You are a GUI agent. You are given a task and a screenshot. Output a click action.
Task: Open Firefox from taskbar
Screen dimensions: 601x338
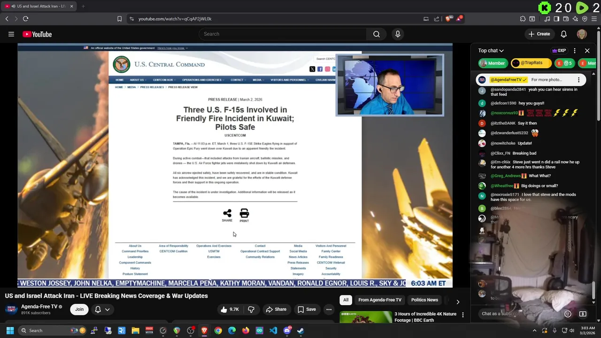click(246, 330)
